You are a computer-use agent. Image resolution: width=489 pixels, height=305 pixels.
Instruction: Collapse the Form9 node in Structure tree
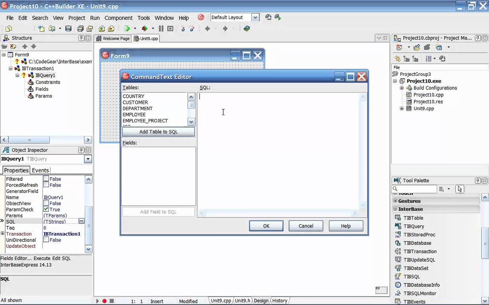(4, 55)
